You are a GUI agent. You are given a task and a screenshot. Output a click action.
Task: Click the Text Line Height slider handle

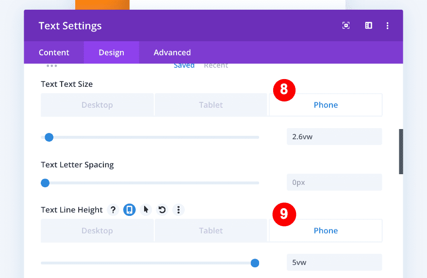pos(255,263)
